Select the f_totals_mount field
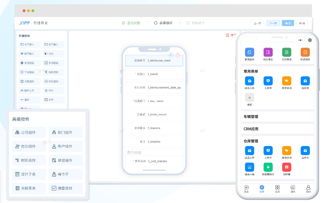 pyautogui.click(x=154, y=114)
